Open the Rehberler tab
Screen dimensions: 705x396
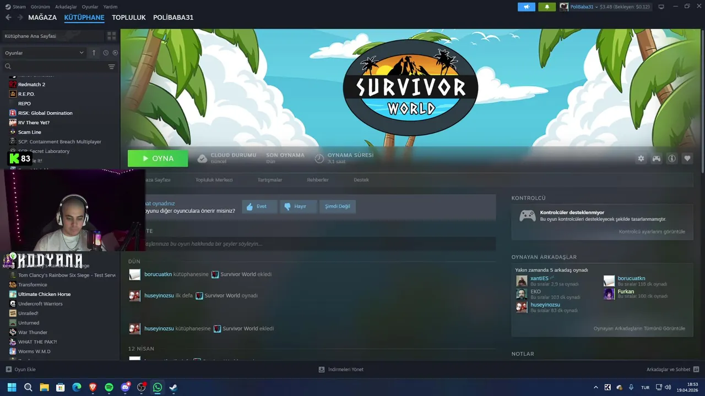[x=318, y=180]
